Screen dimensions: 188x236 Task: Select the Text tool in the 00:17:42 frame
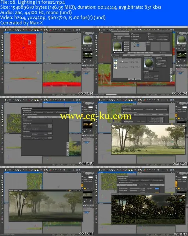coord(2,178)
